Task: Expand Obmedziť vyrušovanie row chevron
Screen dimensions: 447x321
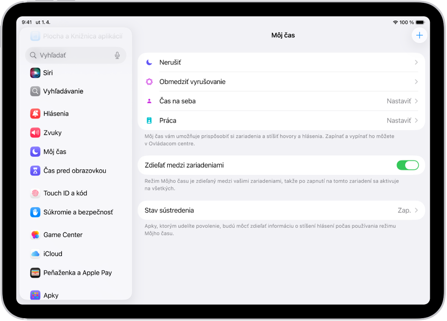Action: click(416, 82)
